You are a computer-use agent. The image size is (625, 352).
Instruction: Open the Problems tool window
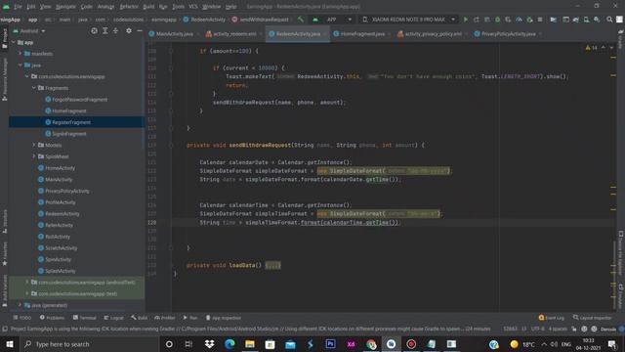click(x=52, y=318)
